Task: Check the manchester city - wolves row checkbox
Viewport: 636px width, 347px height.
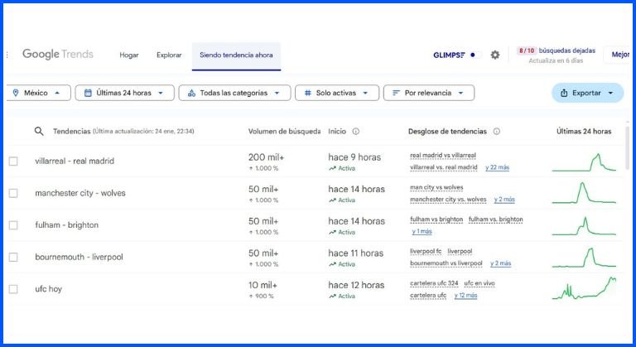Action: tap(13, 193)
